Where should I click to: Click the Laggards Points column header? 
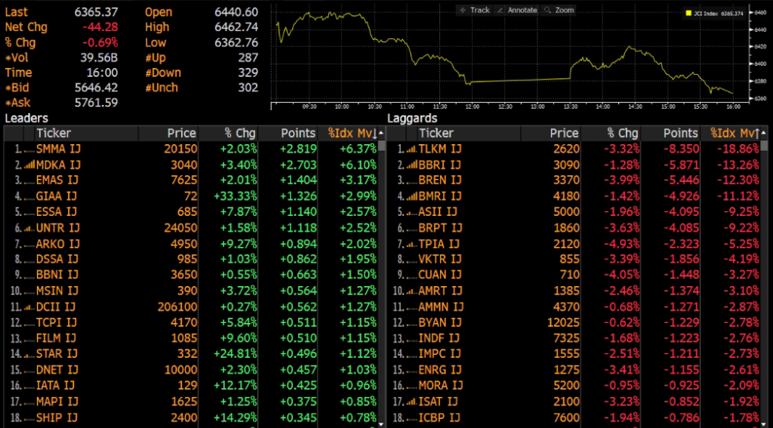pyautogui.click(x=680, y=133)
